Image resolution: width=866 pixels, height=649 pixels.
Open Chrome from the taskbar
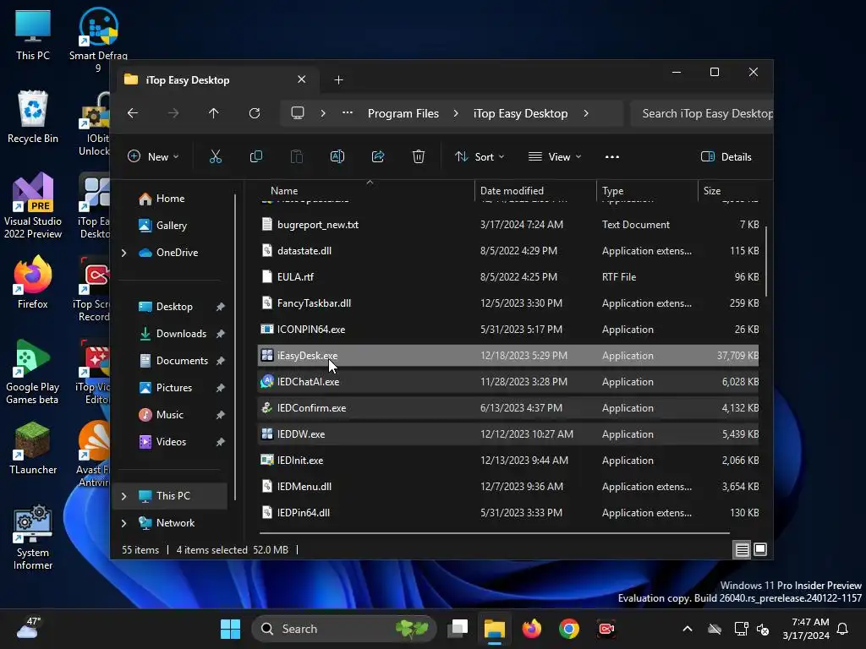(x=569, y=629)
